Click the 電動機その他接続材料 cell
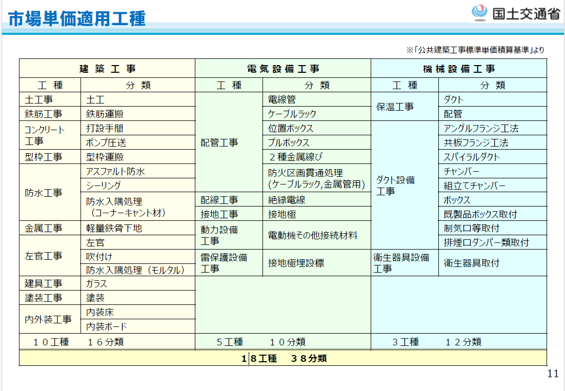 coord(317,235)
